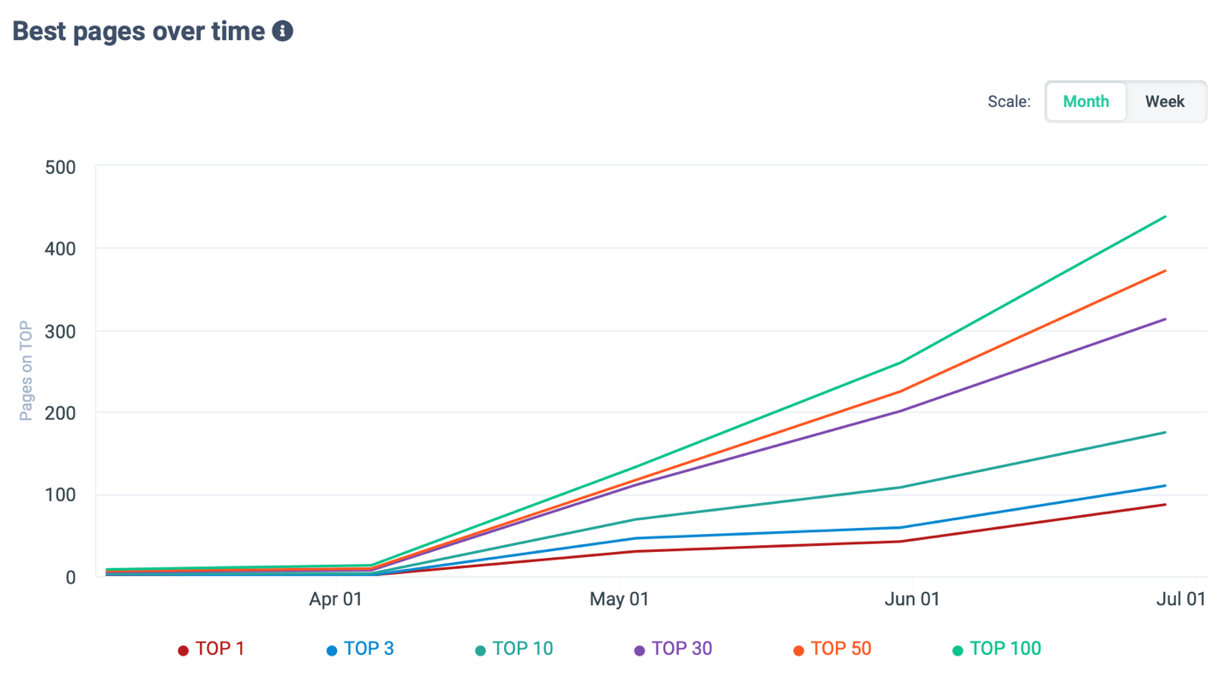
Task: Click the TOP 50 orange line's endpoint near Jul 01
Action: click(x=1165, y=271)
